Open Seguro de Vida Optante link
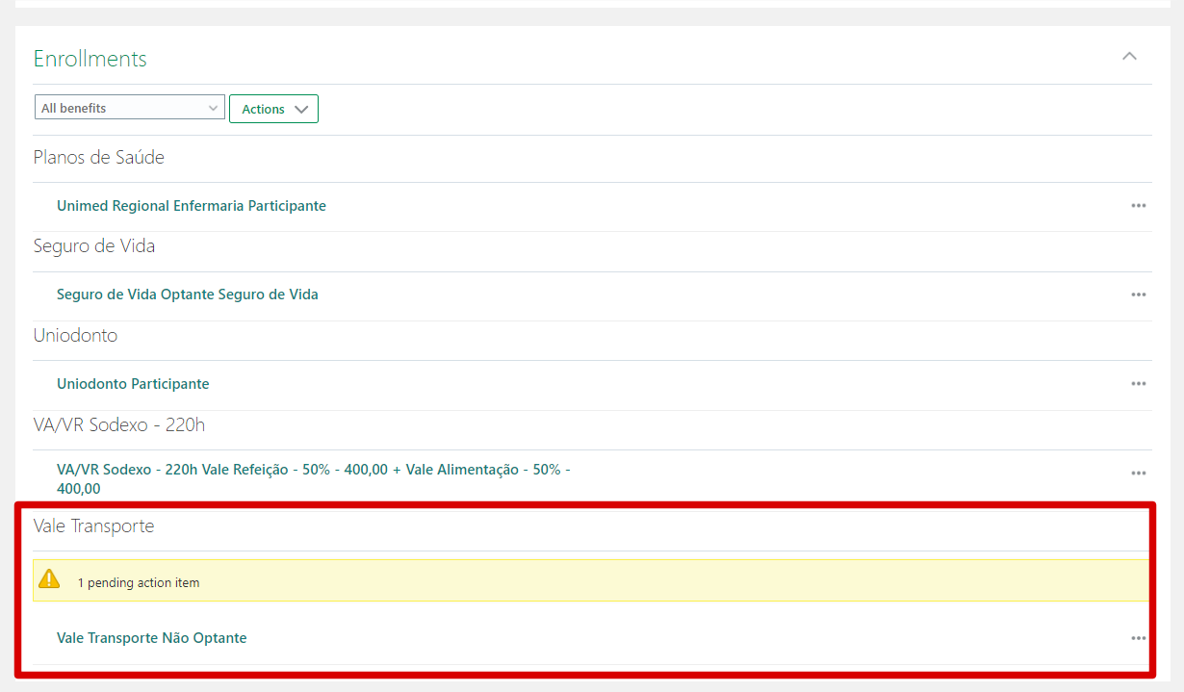Viewport: 1184px width, 692px height. point(188,295)
